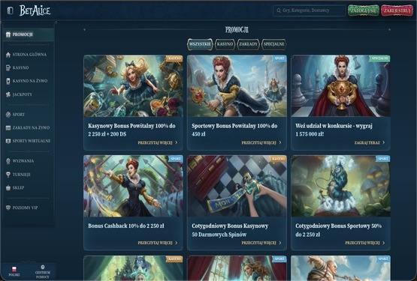Open Kasyno na żywo section

click(30, 81)
